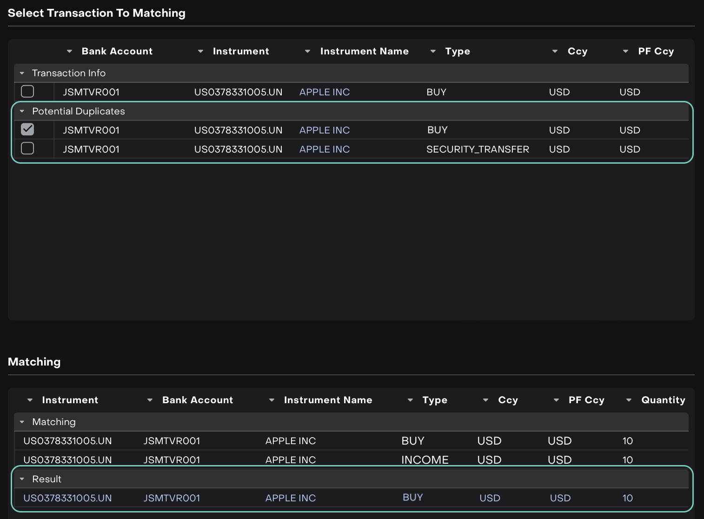Viewport: 704px width, 519px height.
Task: Click the Type column arrow in top table
Action: coord(433,52)
